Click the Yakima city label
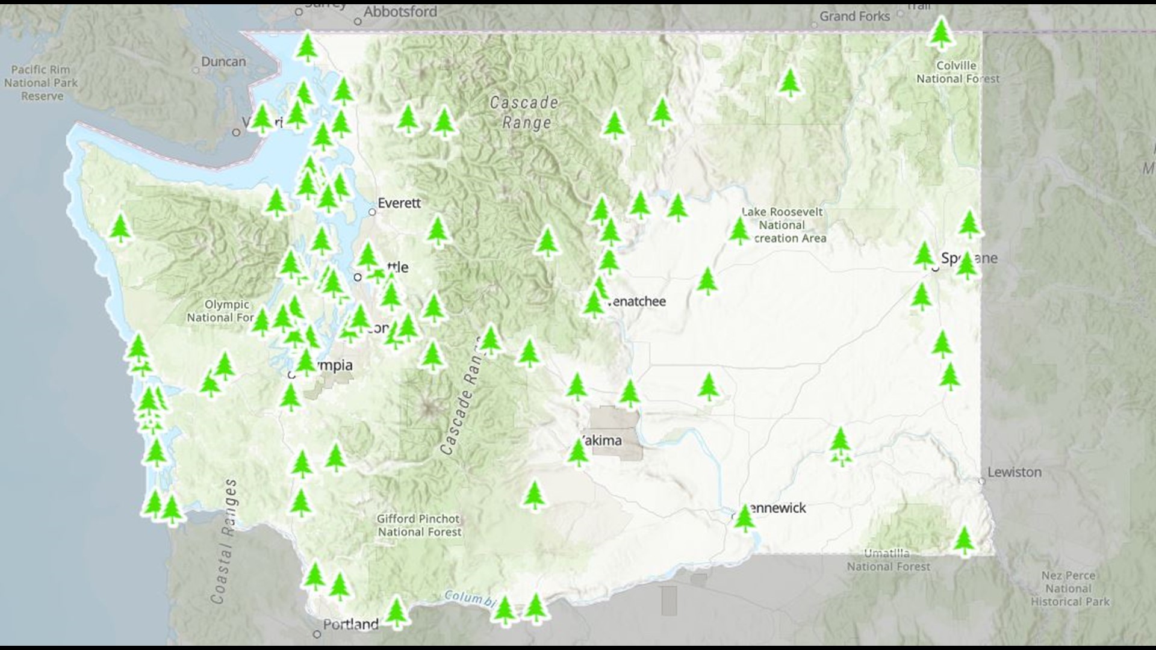The width and height of the screenshot is (1156, 650). pyautogui.click(x=601, y=441)
